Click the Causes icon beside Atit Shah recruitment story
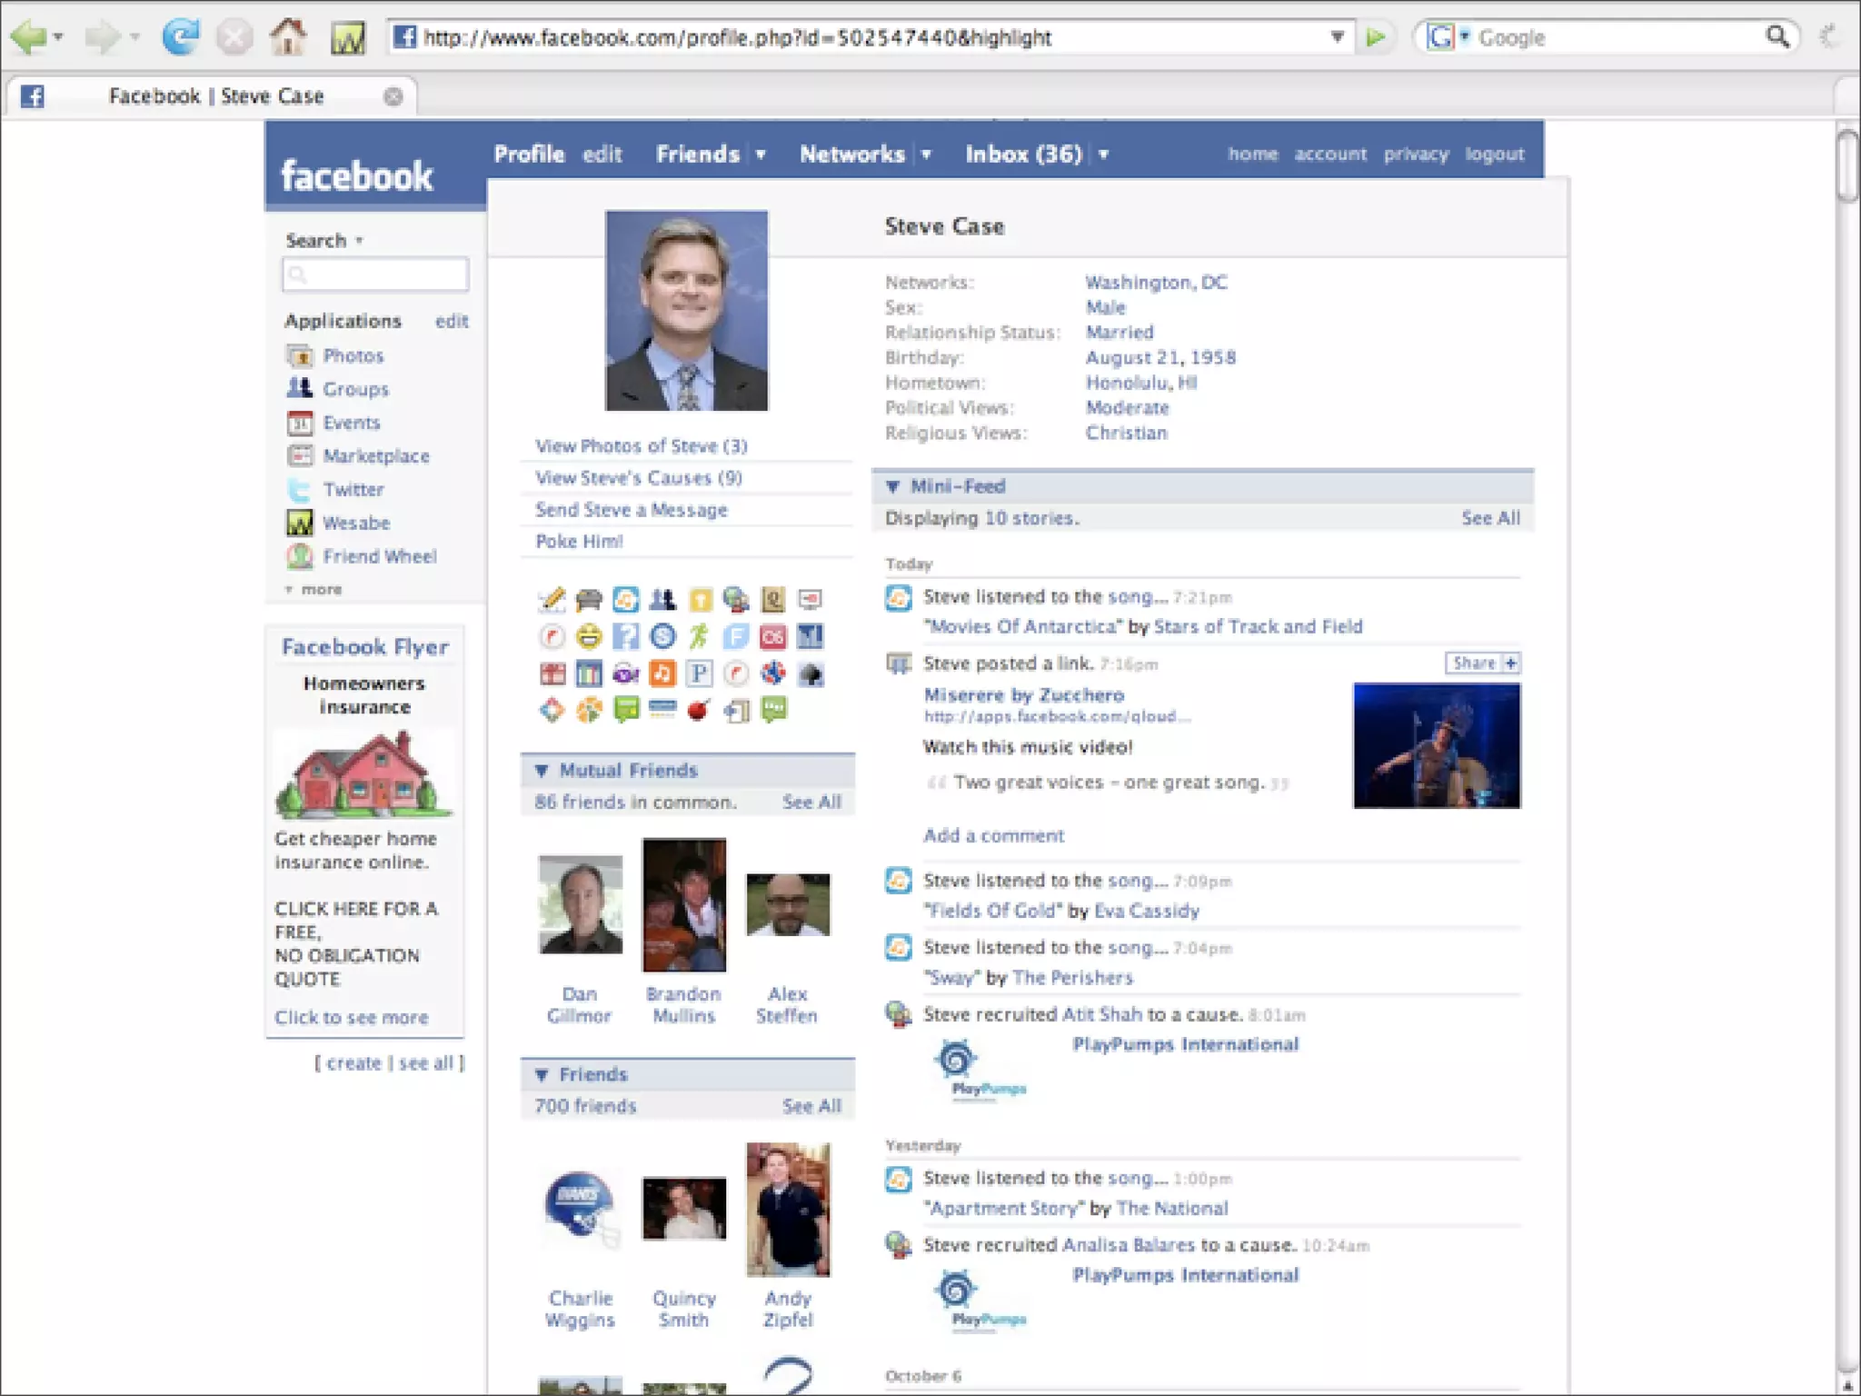The image size is (1861, 1396). click(899, 1014)
